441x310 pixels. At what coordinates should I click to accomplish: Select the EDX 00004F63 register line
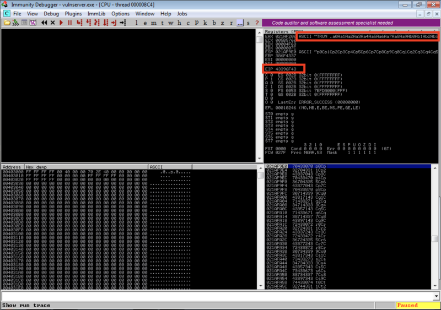coord(281,44)
